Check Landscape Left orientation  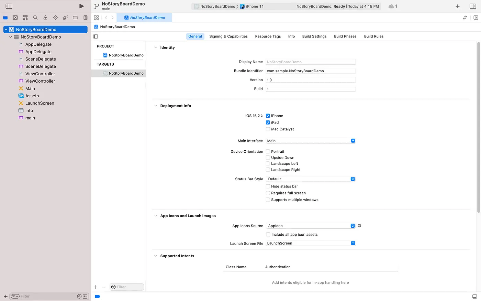pyautogui.click(x=268, y=164)
